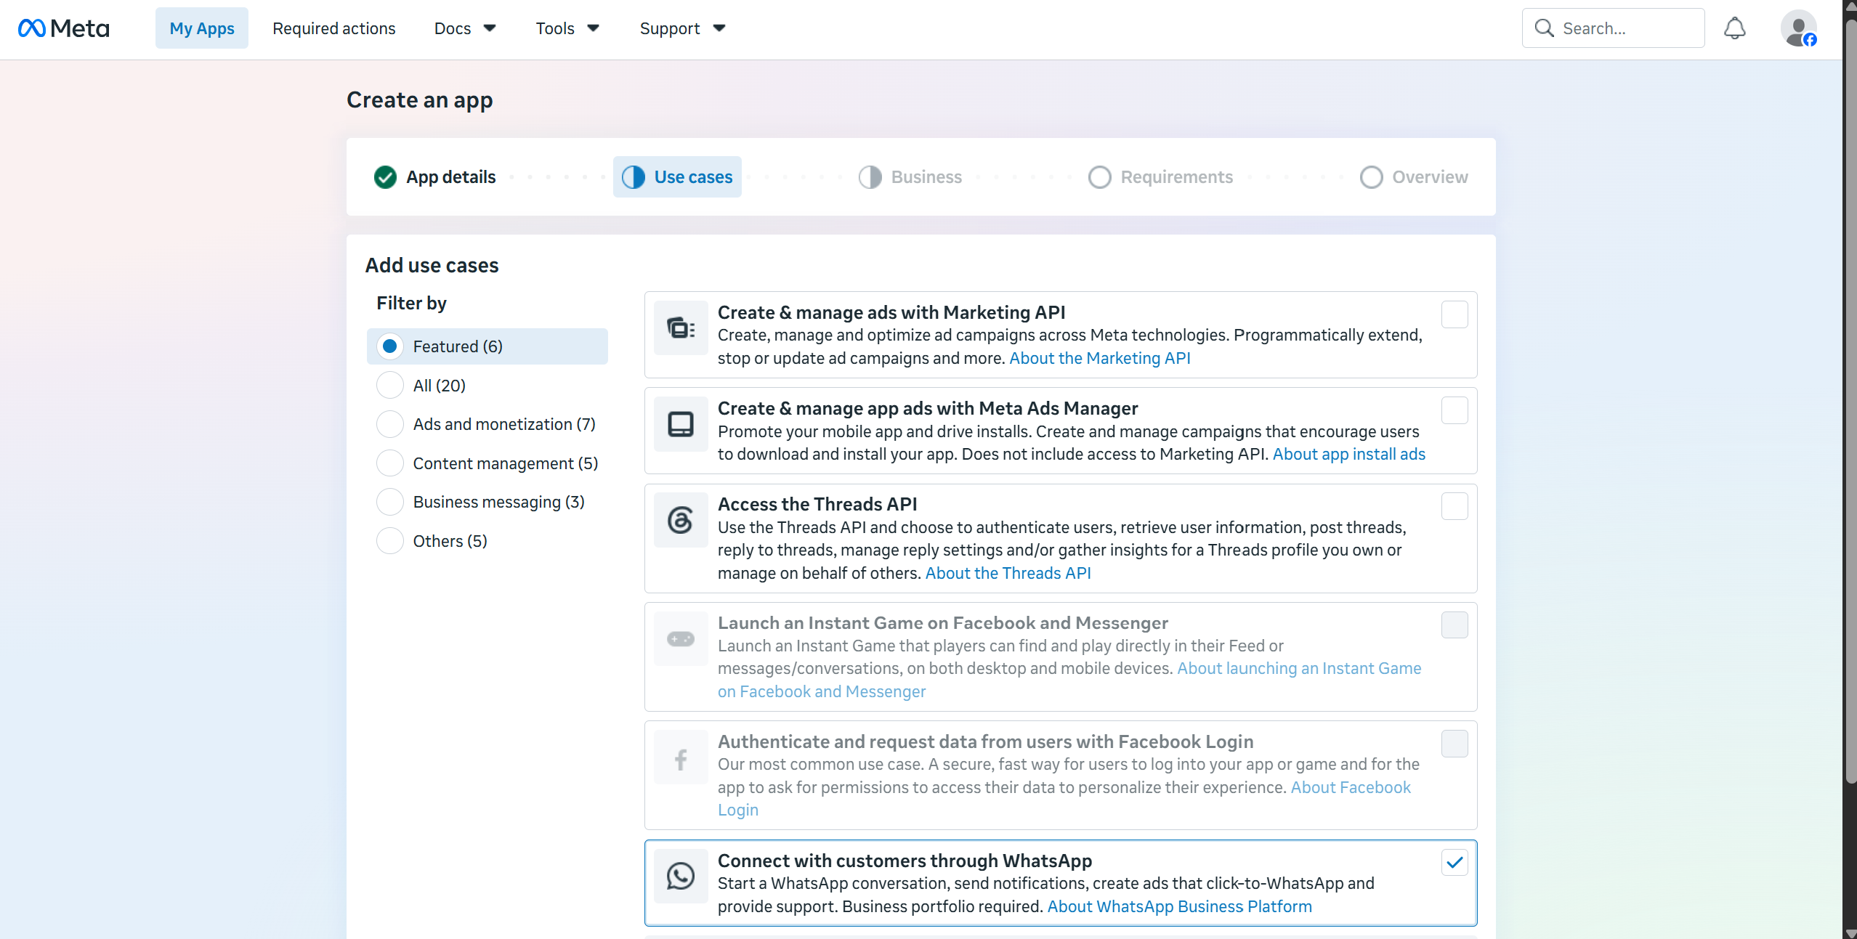Image resolution: width=1857 pixels, height=939 pixels.
Task: Open About WhatsApp Business Platform link
Action: [x=1179, y=906]
